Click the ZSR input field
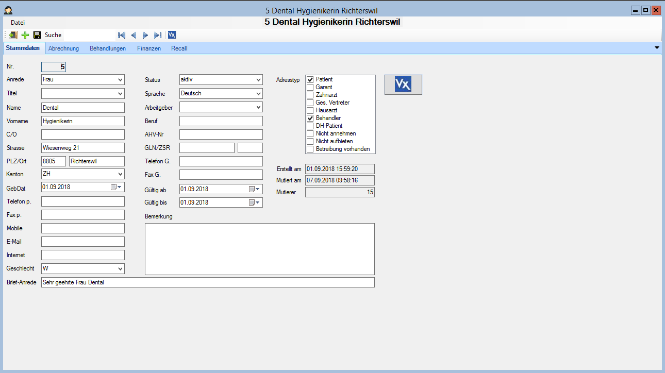The width and height of the screenshot is (665, 373). (250, 148)
